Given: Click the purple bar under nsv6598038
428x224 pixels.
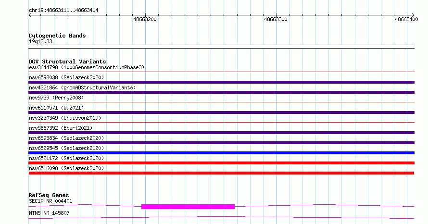Looking at the screenshot, I should click(221, 82).
